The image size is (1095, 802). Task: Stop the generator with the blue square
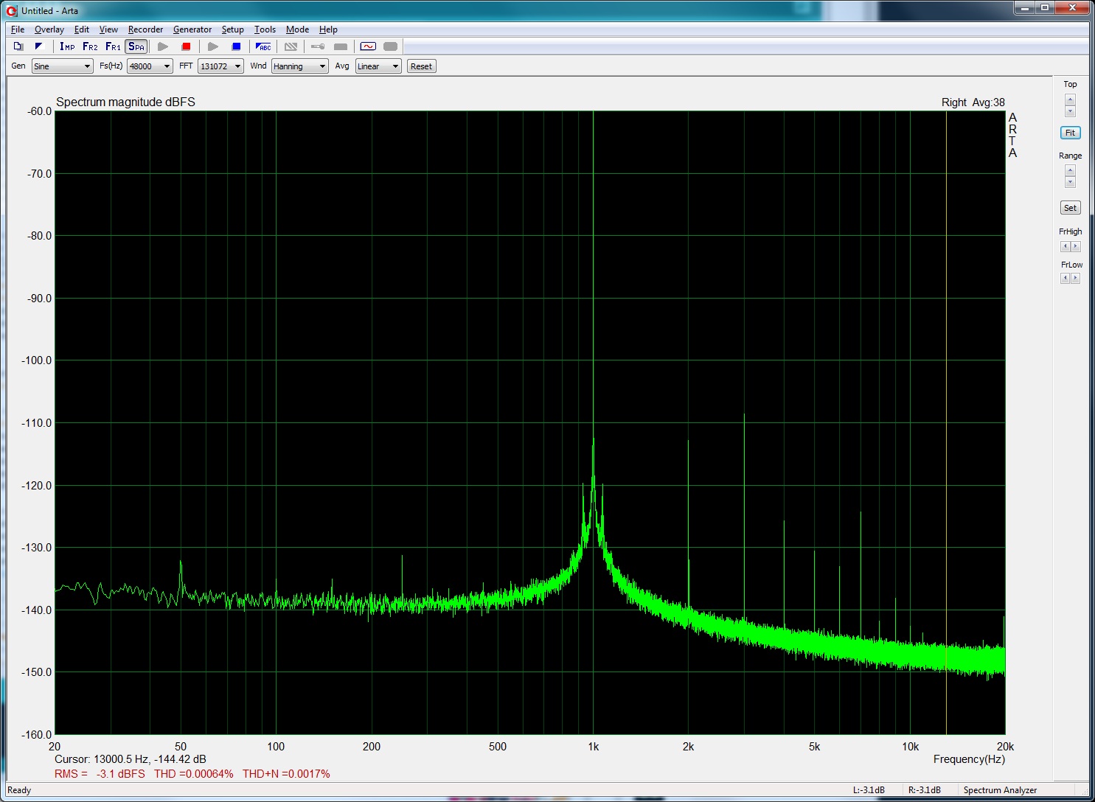(236, 46)
